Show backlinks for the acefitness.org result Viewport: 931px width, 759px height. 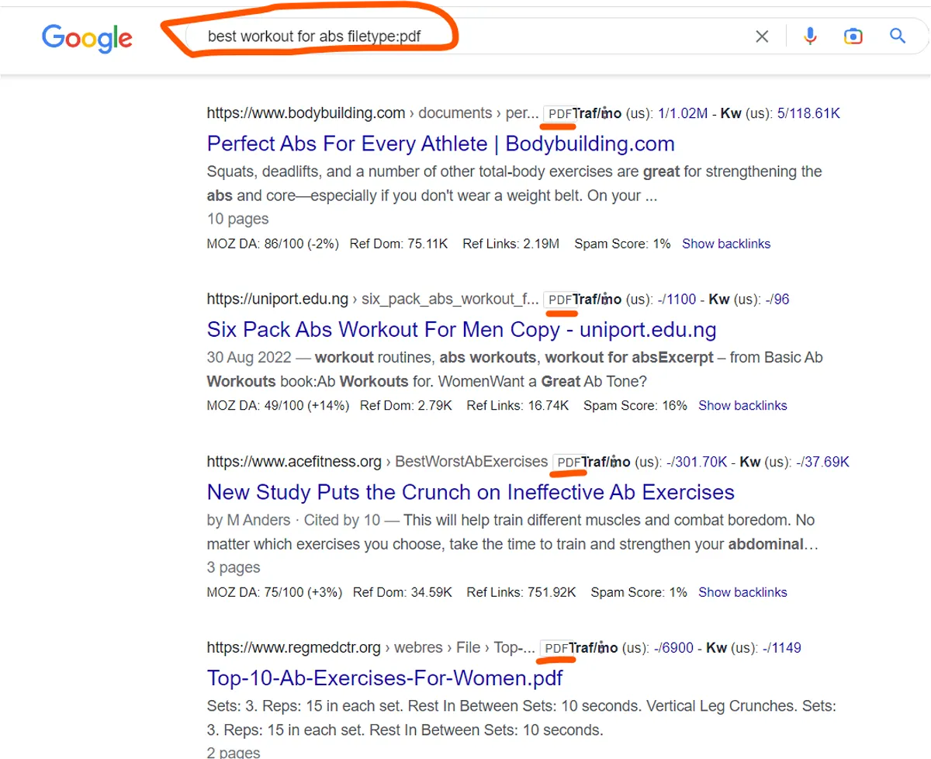(x=742, y=592)
